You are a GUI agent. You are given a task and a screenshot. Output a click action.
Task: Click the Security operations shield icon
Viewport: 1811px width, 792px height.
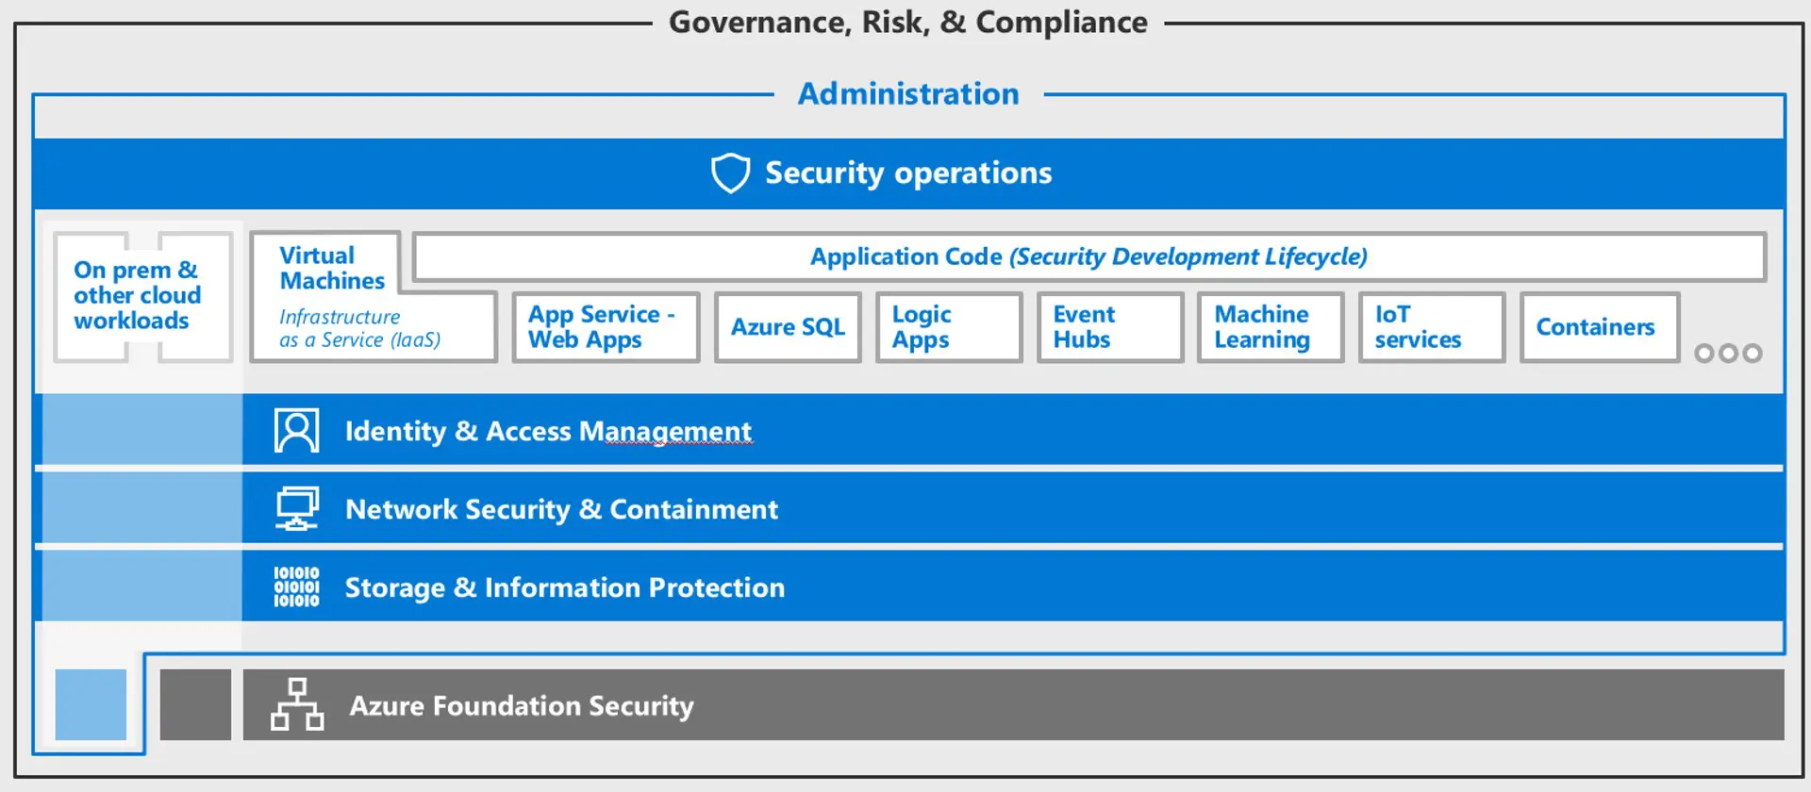(730, 173)
